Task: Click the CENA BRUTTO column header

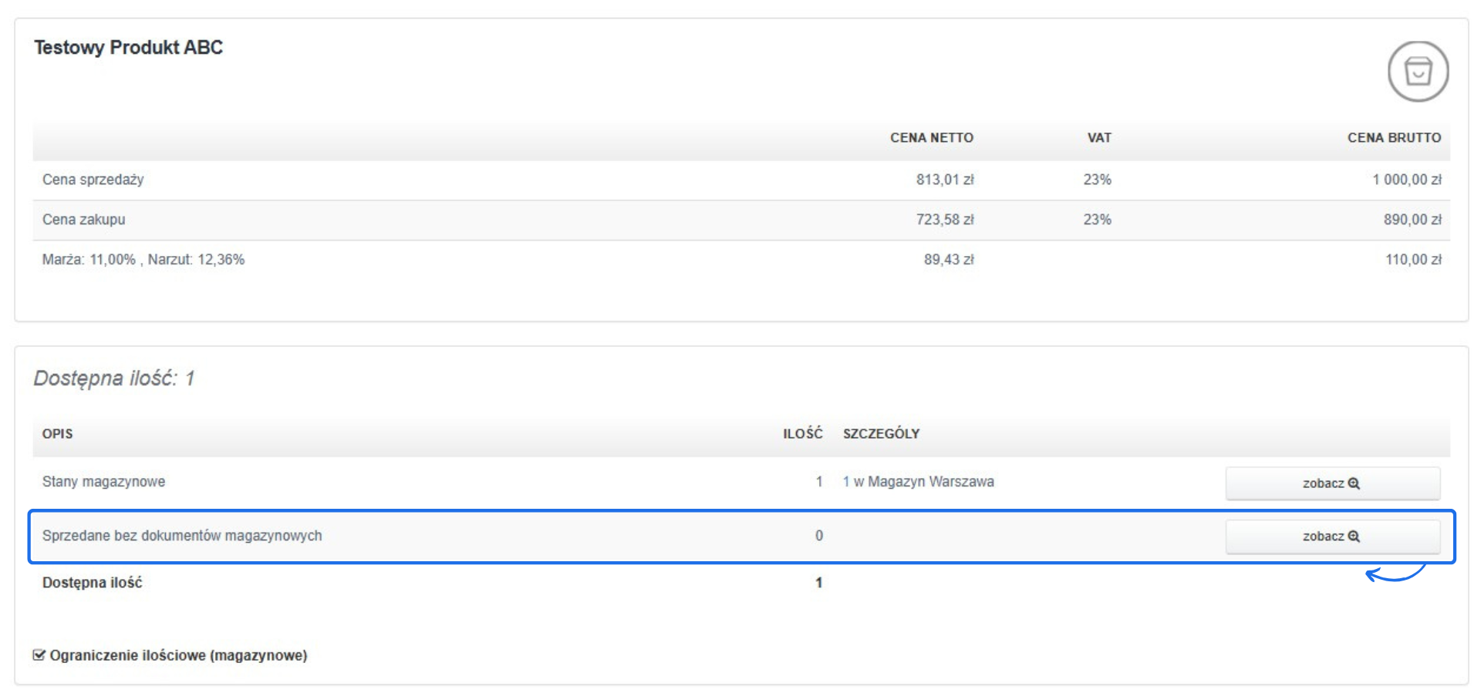Action: pyautogui.click(x=1393, y=138)
